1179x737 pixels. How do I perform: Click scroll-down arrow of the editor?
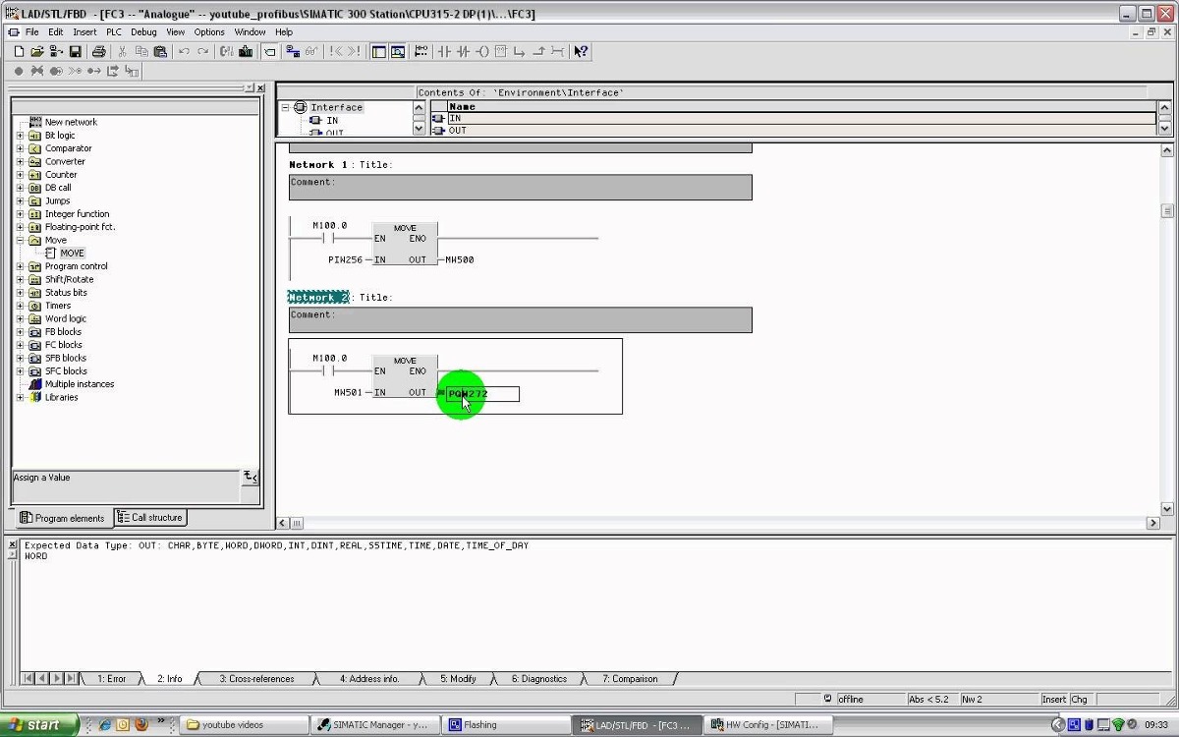tap(1167, 509)
